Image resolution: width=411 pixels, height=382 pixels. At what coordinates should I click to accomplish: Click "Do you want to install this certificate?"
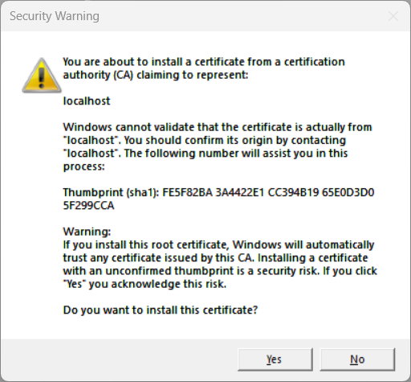click(x=161, y=310)
